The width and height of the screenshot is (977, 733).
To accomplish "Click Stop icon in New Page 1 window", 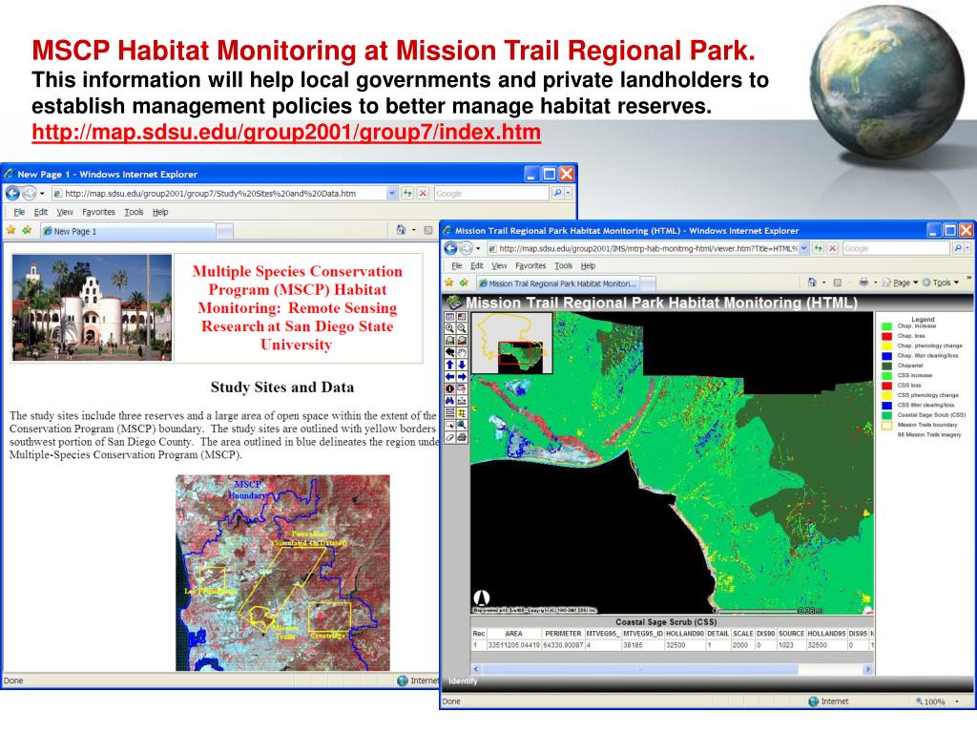I will click(423, 193).
